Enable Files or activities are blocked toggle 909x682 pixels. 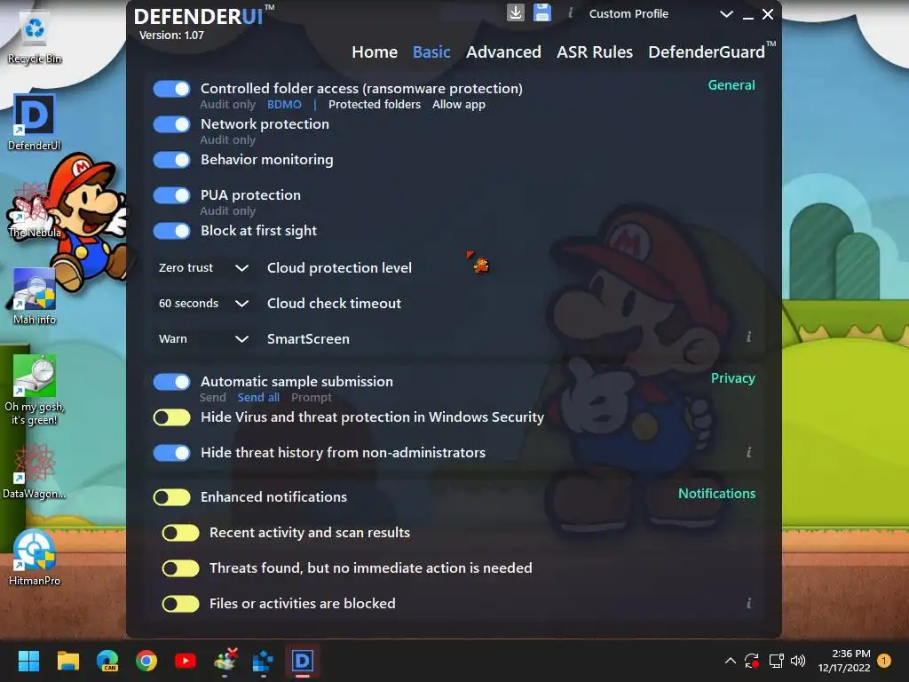click(180, 604)
